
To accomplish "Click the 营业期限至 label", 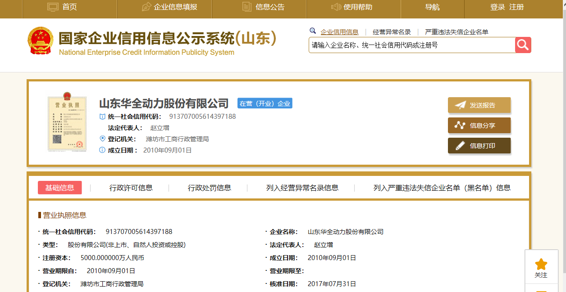I will point(287,271).
